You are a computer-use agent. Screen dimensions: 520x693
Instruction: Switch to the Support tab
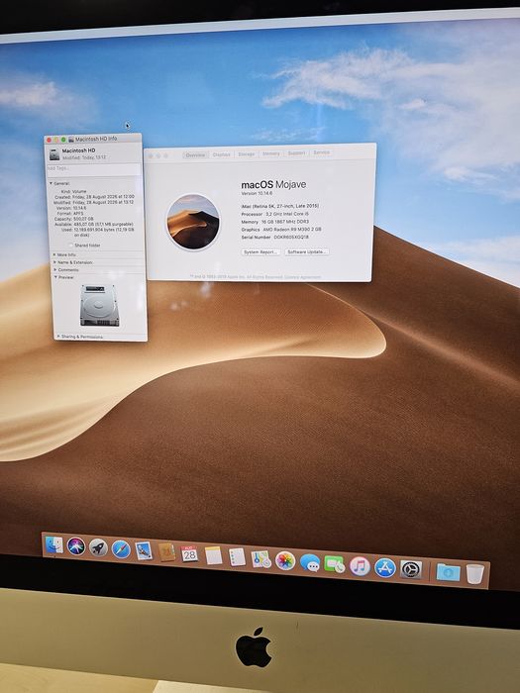click(296, 152)
